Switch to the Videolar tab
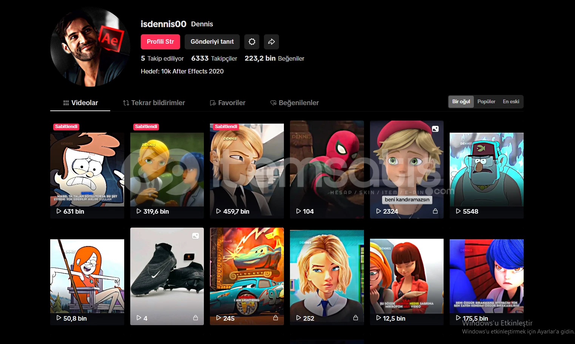575x344 pixels. tap(80, 103)
